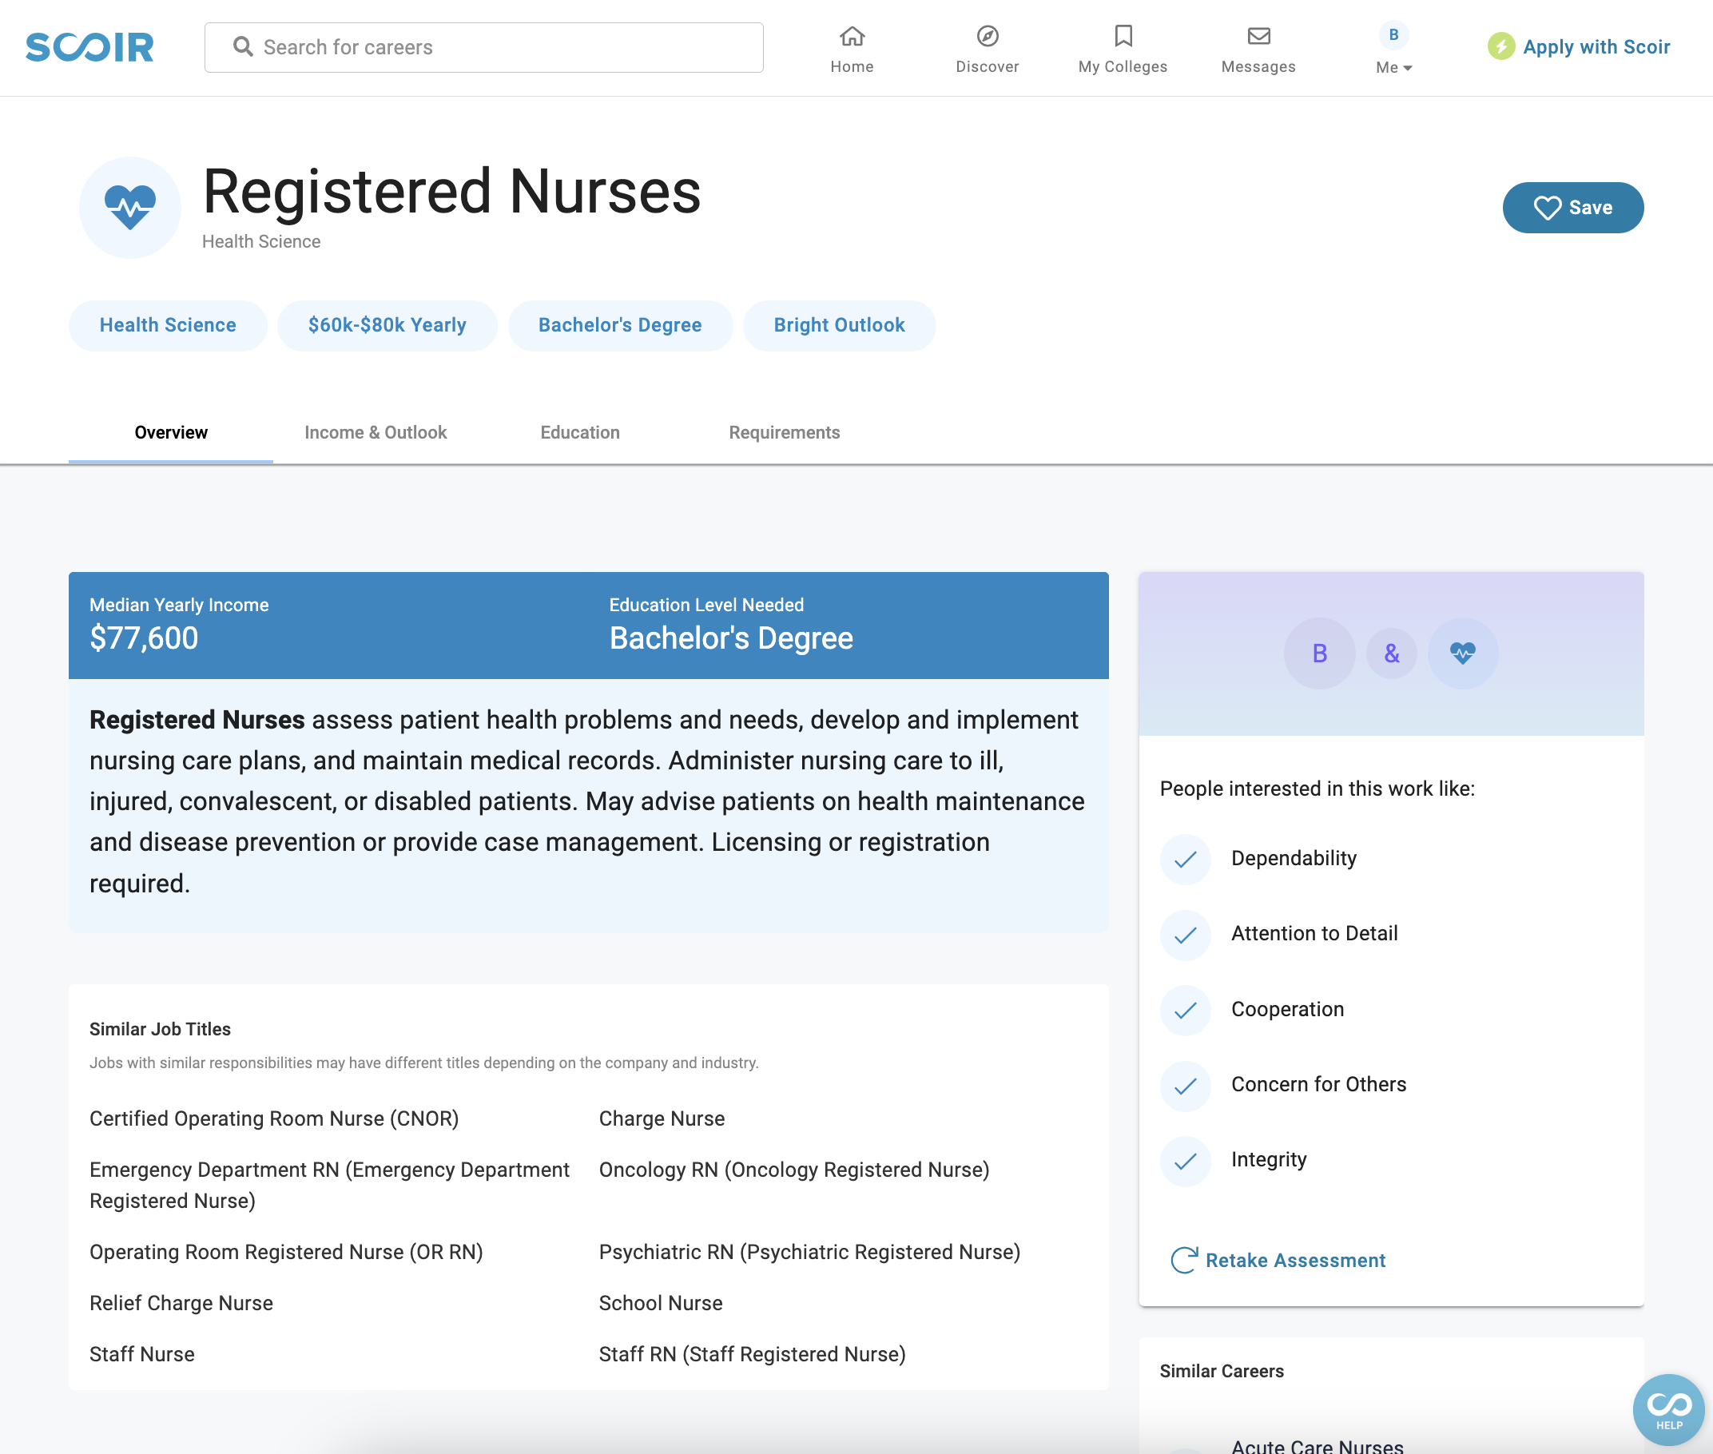
Task: Click the Integrity checkmark icon
Action: [1185, 1162]
